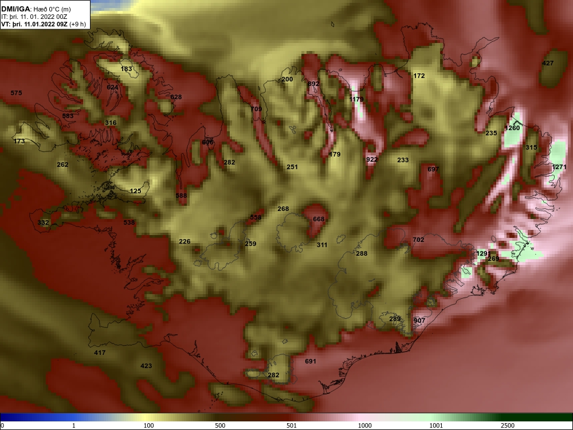Click the map value 709
The image size is (573, 430).
pos(257,108)
